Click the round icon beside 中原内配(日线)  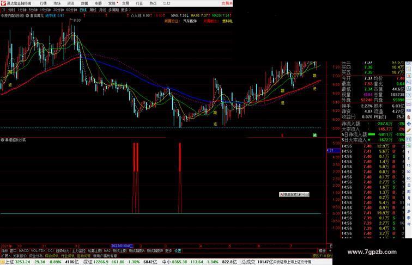tap(27, 16)
